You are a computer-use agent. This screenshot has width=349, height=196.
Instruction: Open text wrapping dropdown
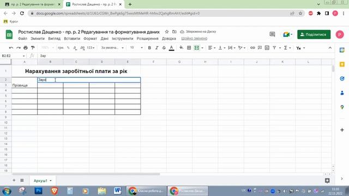tap(232, 48)
